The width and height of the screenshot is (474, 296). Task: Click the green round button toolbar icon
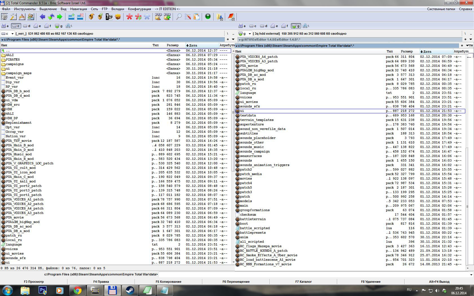click(208, 17)
